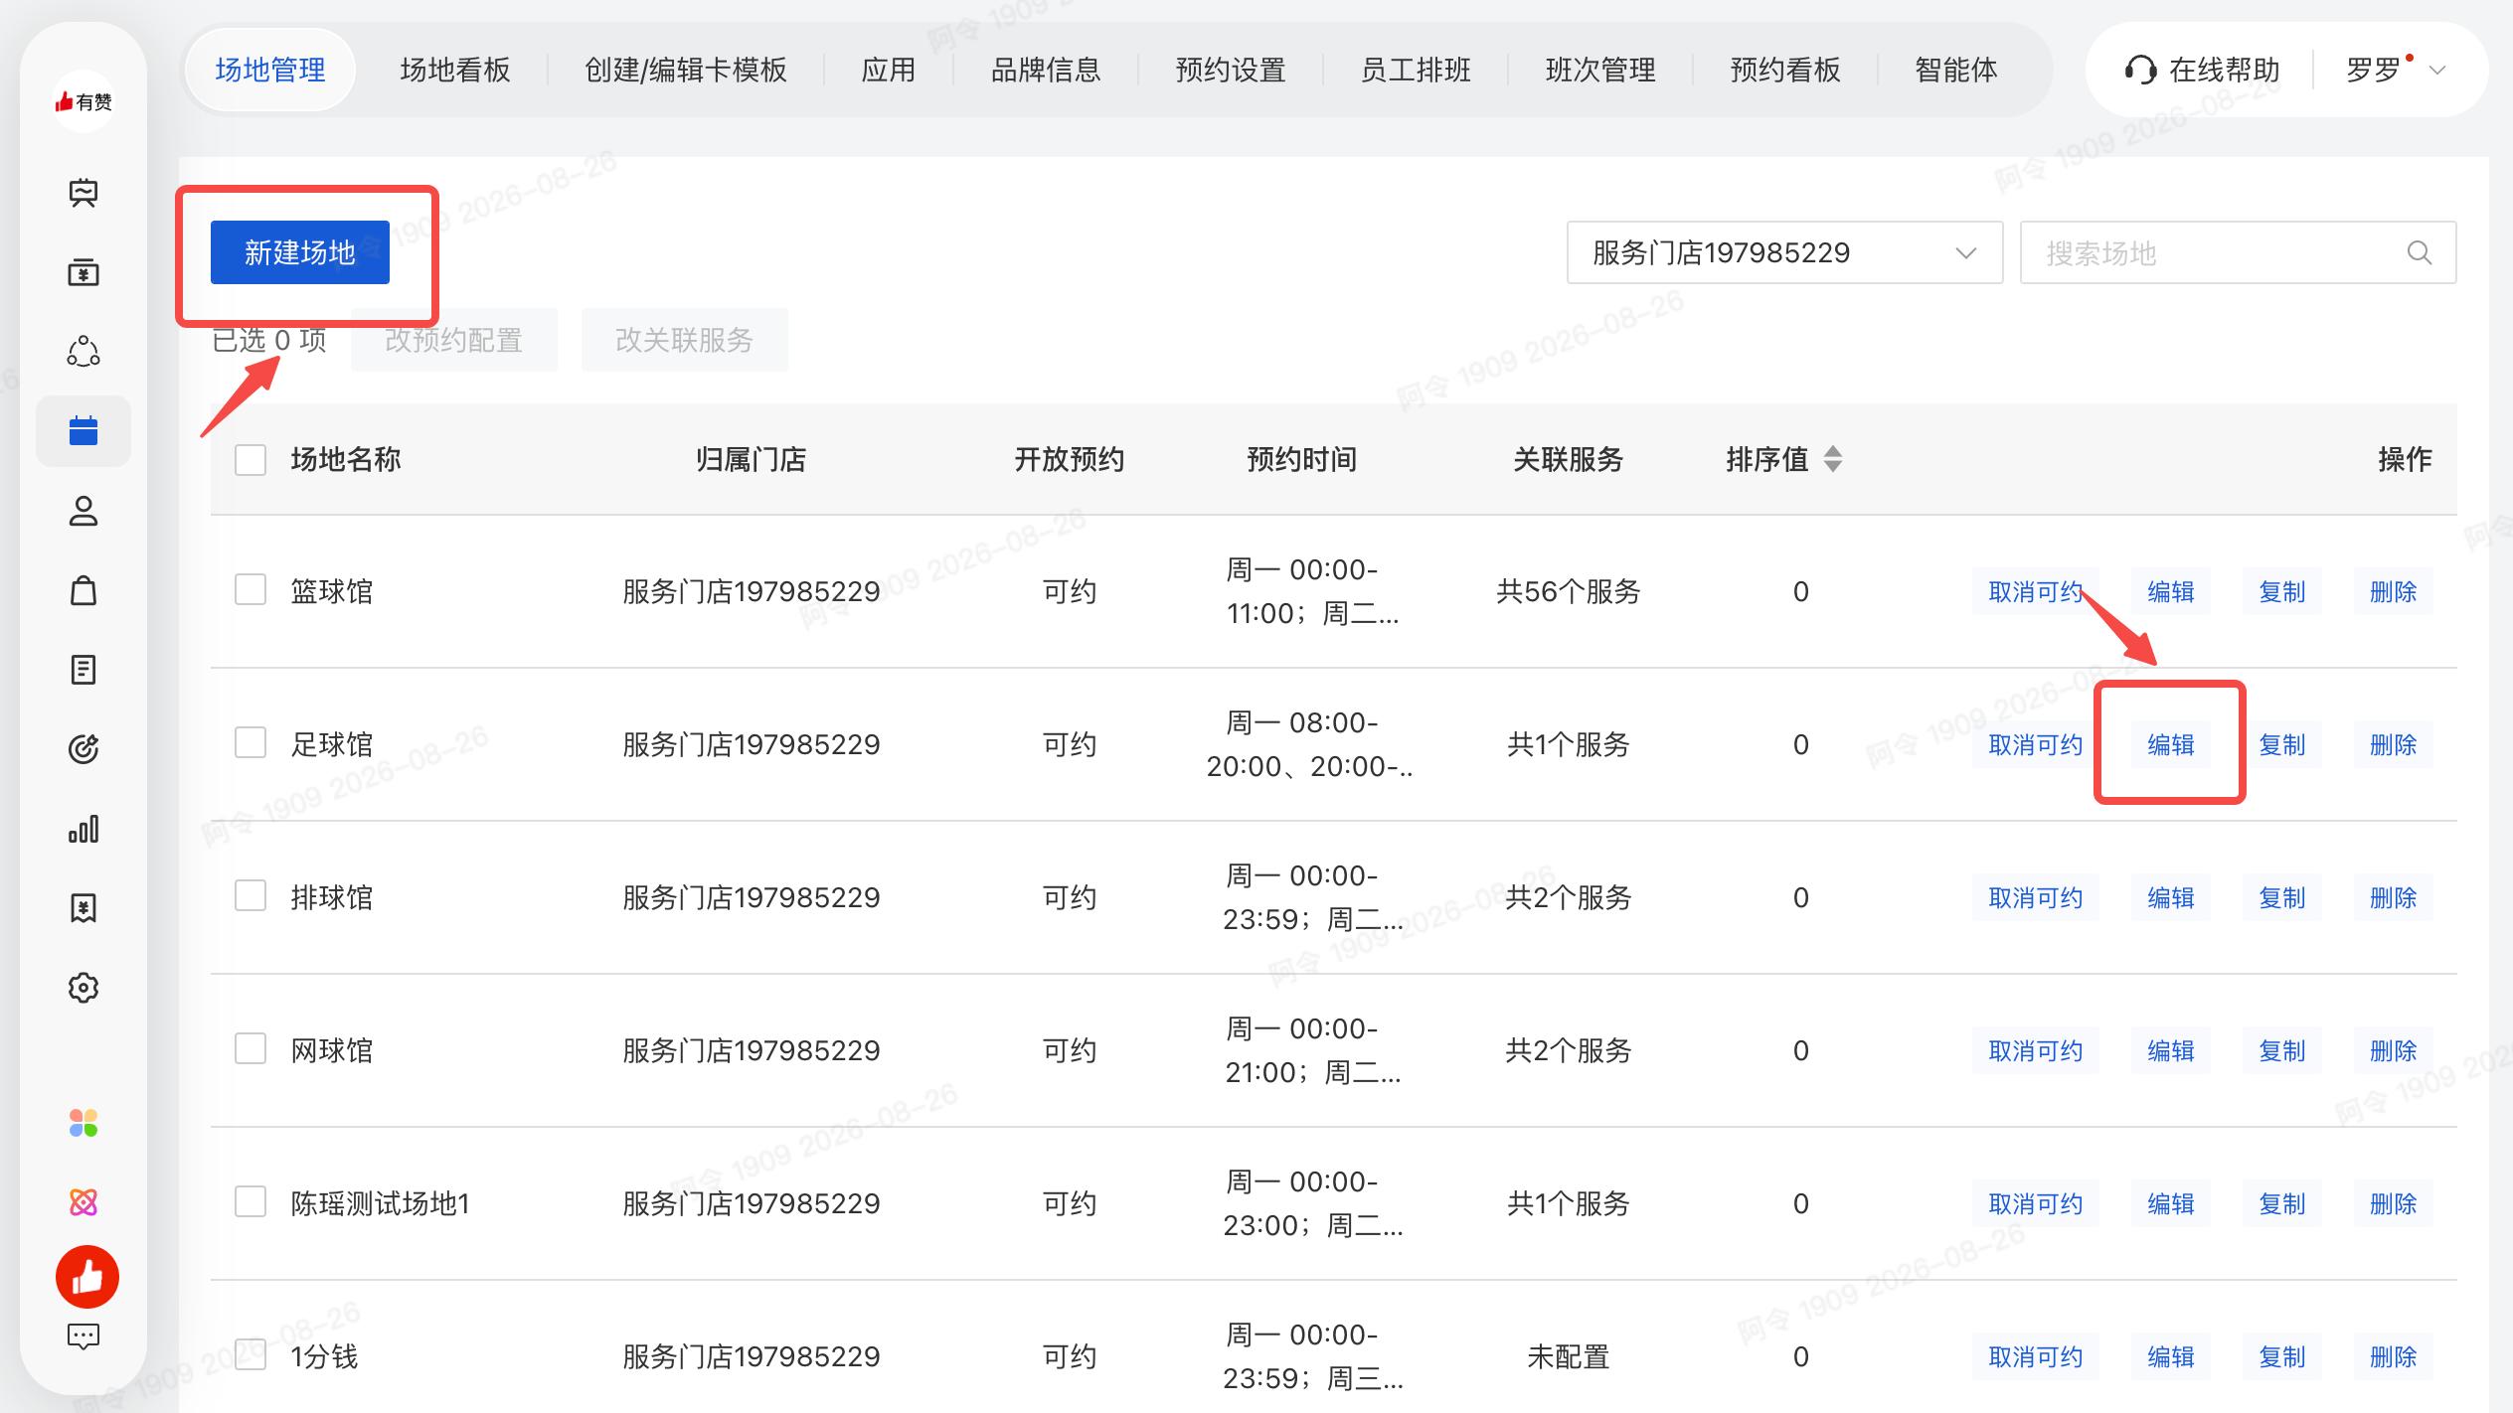Click 取消可约 for 网球馆
This screenshot has height=1413, width=2513.
click(x=2035, y=1050)
